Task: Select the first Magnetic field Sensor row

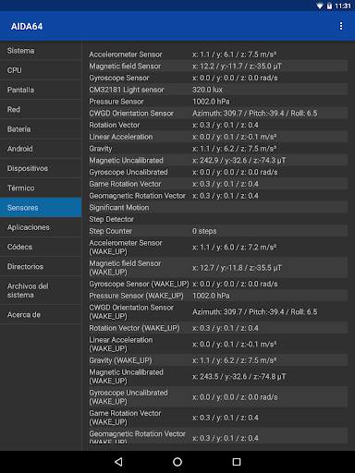Action: tap(218, 67)
